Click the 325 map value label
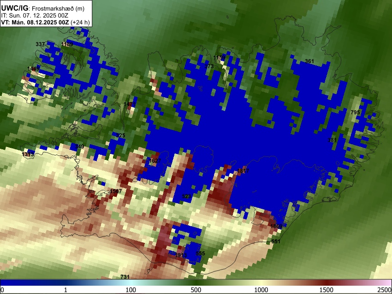This screenshot has width=392, height=294. point(120,135)
